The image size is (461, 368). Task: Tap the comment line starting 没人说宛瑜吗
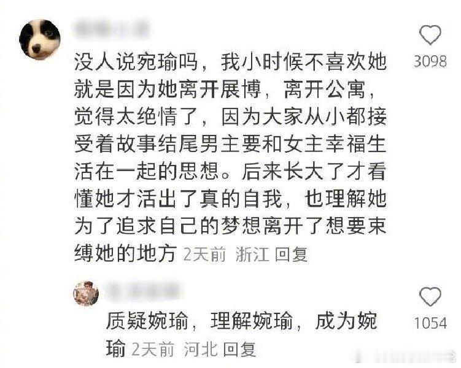(230, 63)
